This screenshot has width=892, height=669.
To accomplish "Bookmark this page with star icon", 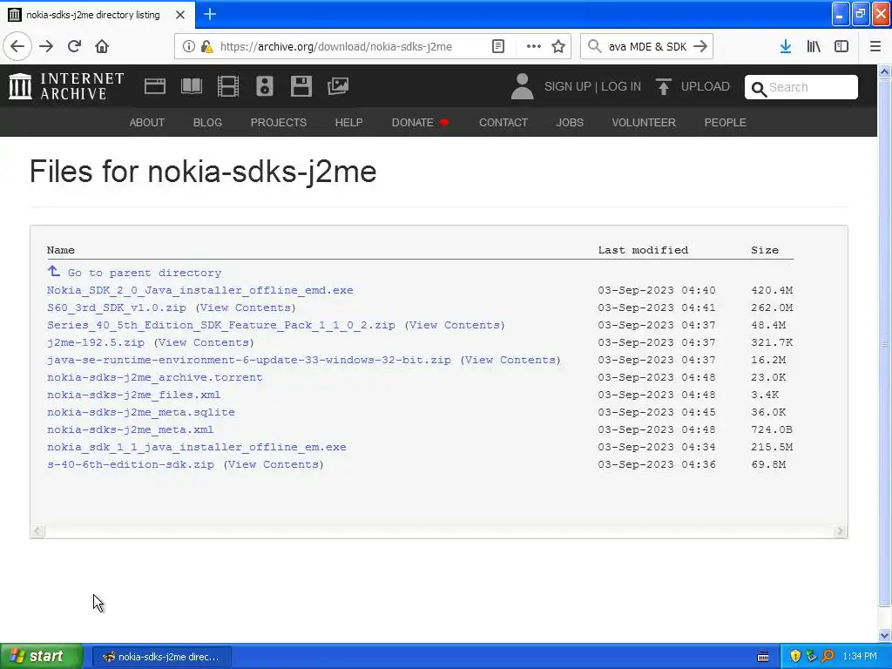I will point(558,47).
